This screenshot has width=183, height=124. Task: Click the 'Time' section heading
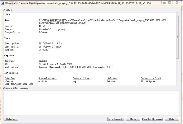pos(7,38)
